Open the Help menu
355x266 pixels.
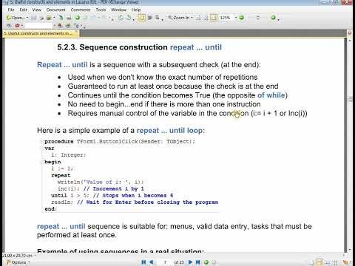136,10
